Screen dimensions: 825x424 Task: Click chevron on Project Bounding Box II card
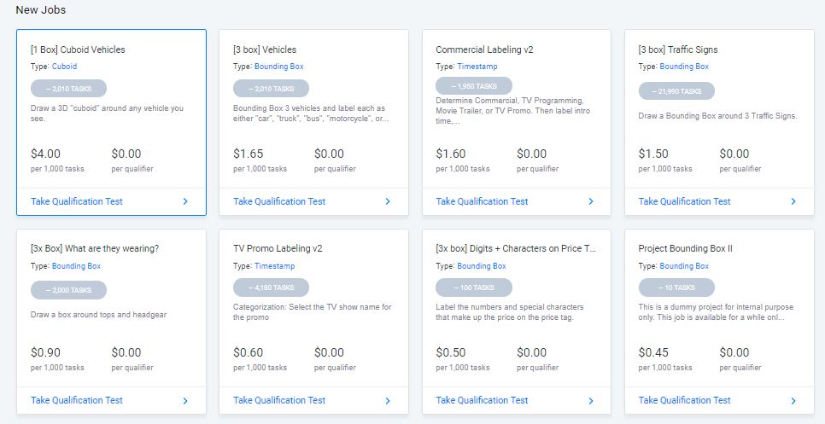(793, 400)
